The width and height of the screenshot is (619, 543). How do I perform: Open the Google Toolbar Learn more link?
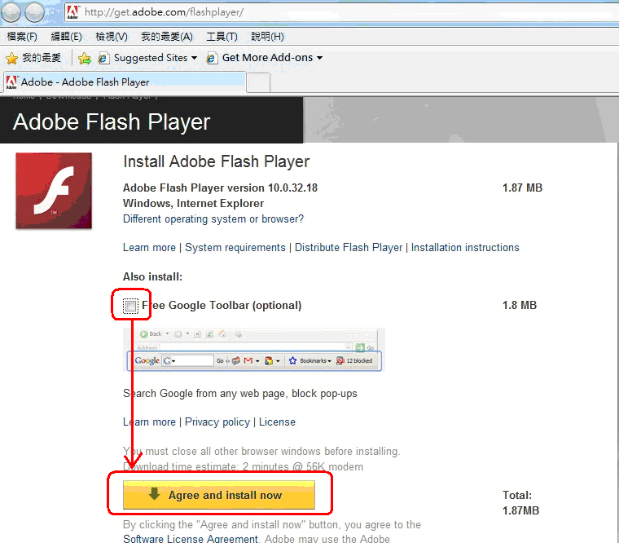(149, 422)
